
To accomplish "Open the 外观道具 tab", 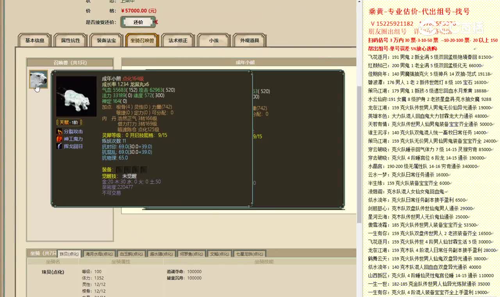I will (250, 40).
